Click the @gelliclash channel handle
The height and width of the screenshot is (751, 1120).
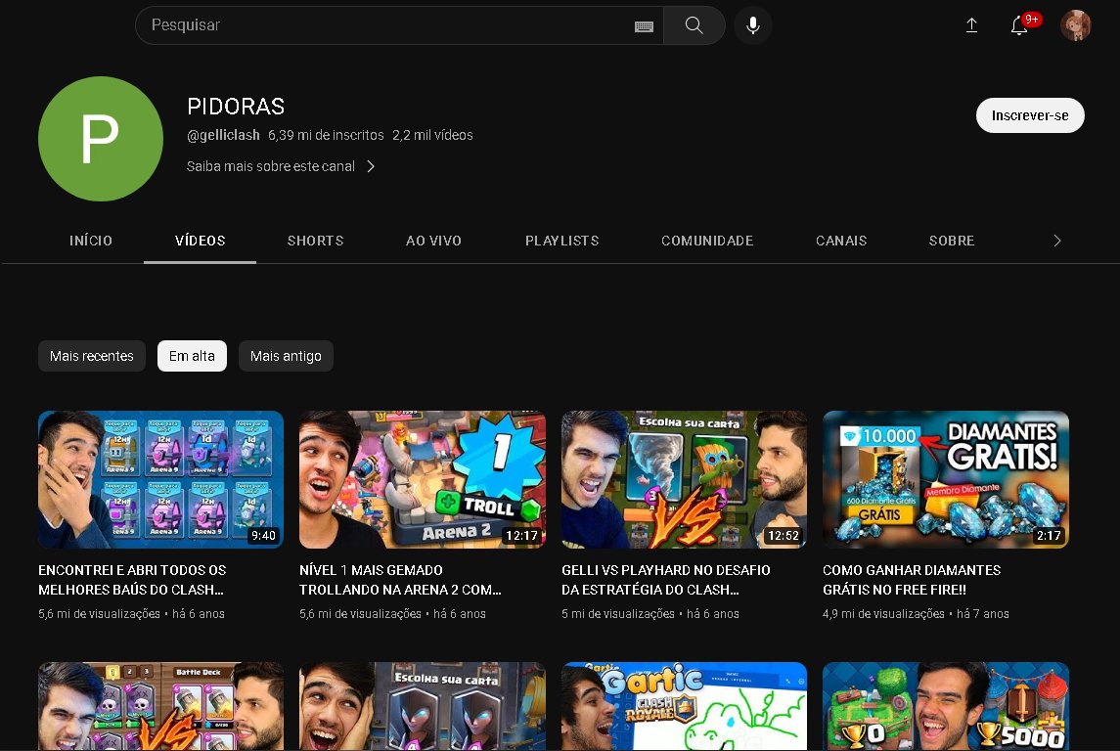[x=223, y=135]
